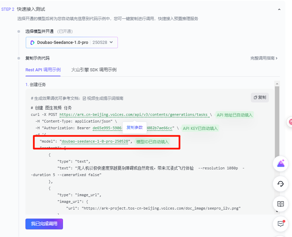Open 完整调用指南 link with chevron

click(264, 58)
